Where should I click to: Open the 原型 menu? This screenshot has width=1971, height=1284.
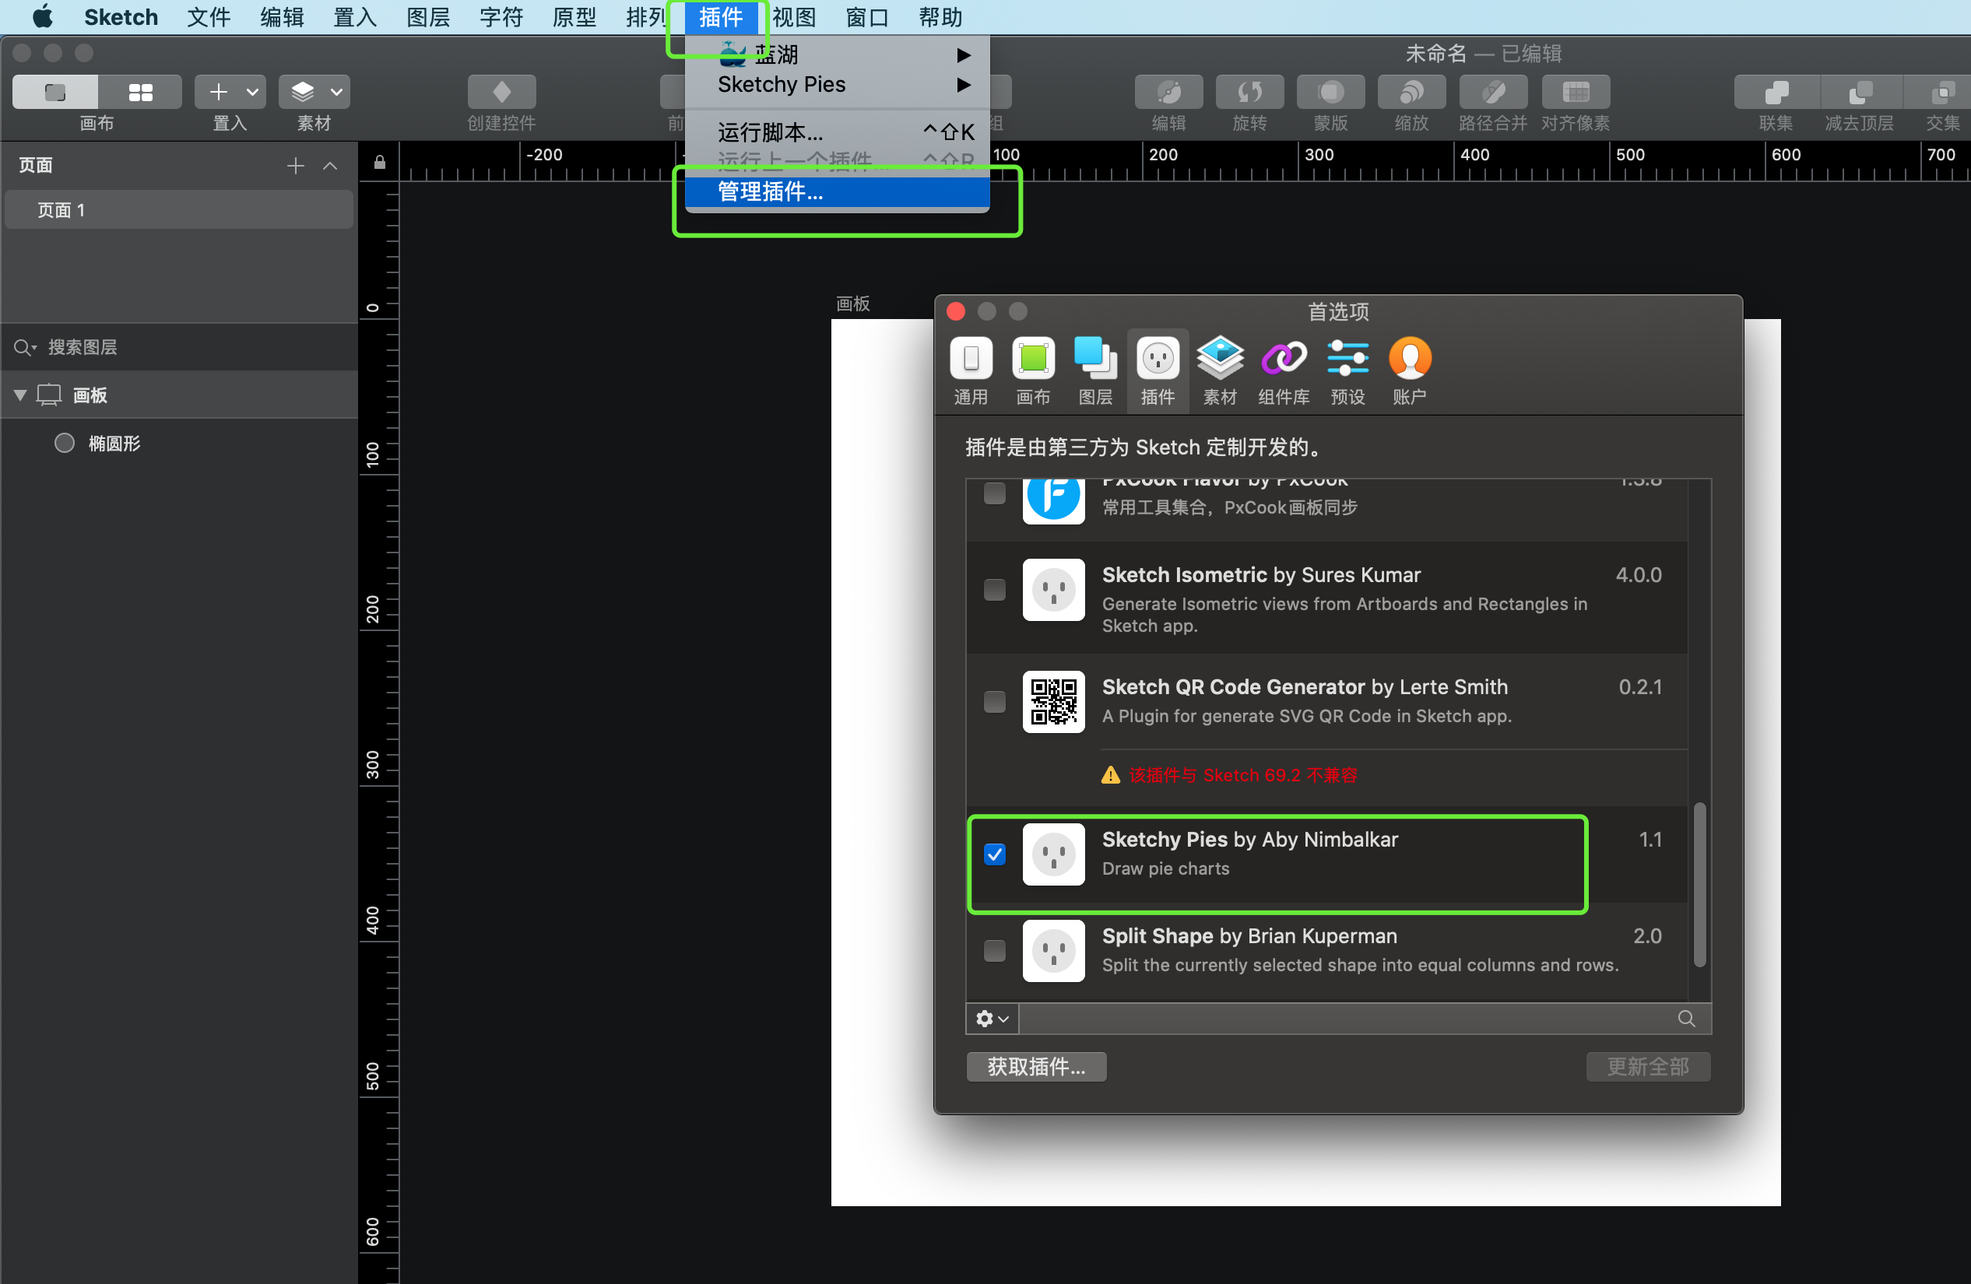pyautogui.click(x=574, y=16)
